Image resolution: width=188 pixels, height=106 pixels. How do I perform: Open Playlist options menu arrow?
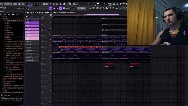pyautogui.click(x=26, y=12)
